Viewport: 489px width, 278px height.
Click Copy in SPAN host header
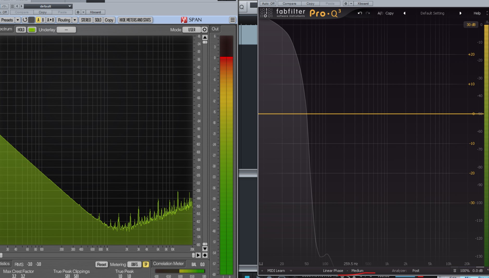tap(42, 12)
